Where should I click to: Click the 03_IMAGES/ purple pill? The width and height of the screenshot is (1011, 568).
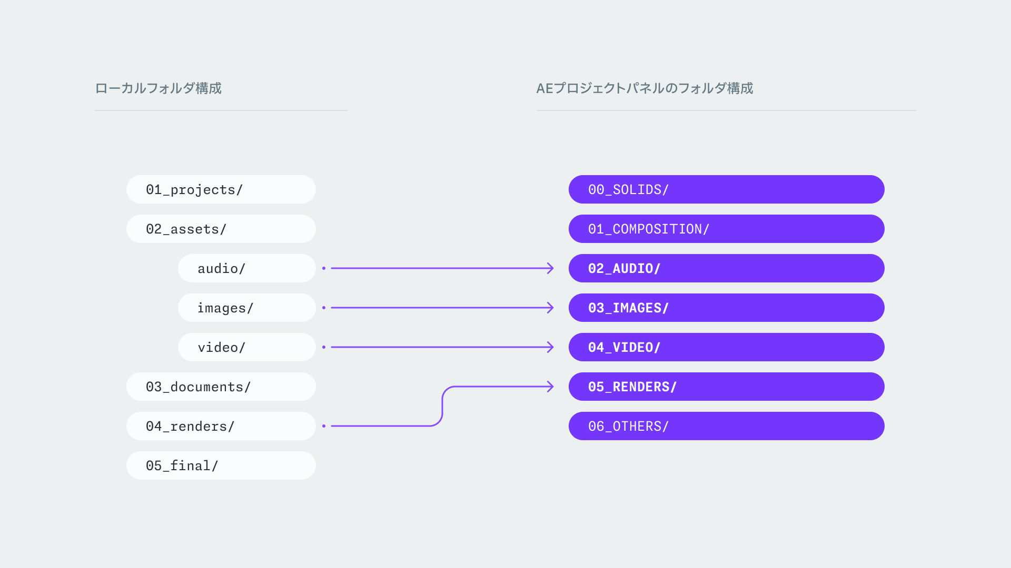click(x=726, y=308)
